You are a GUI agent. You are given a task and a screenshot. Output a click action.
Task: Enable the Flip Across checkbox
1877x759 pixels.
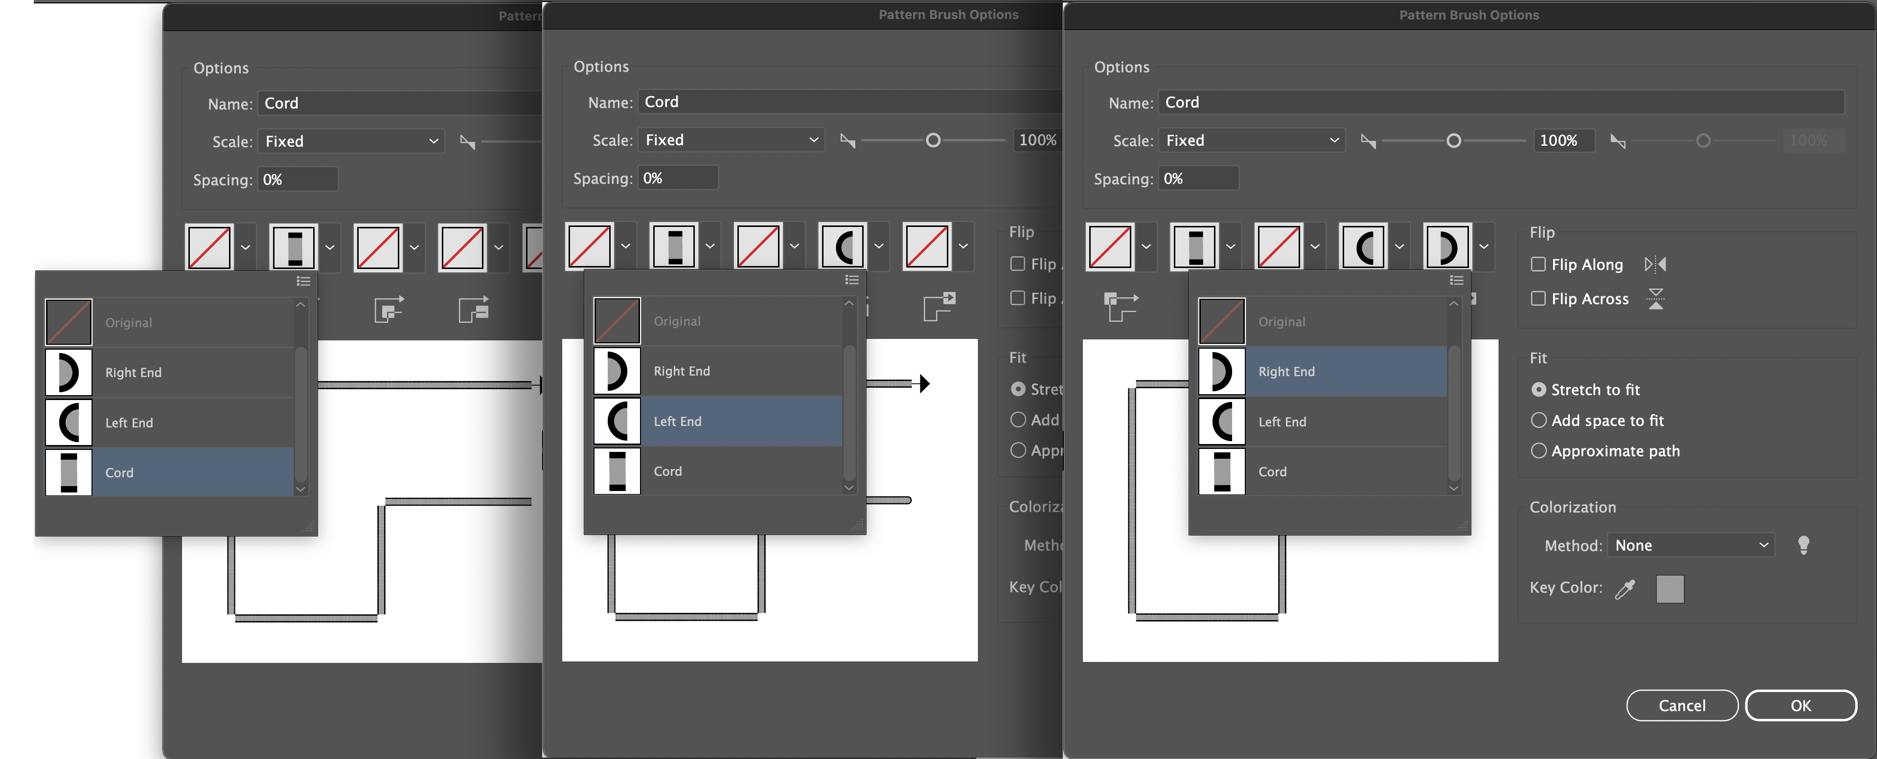1539,299
